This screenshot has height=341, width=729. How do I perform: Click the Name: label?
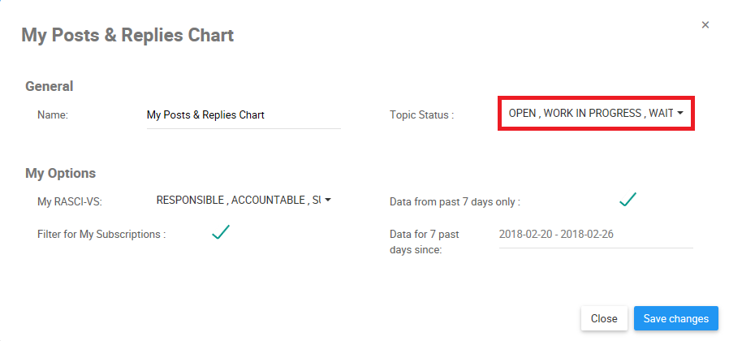53,115
